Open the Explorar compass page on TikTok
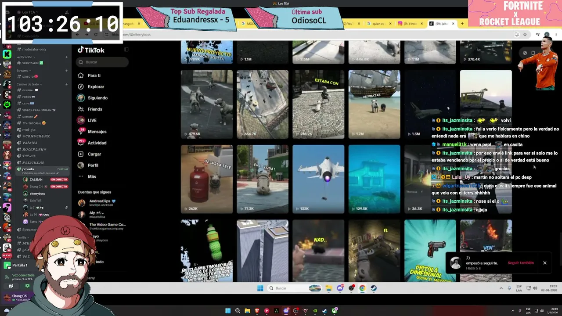Viewport: 562px width, 316px height. pyautogui.click(x=91, y=86)
